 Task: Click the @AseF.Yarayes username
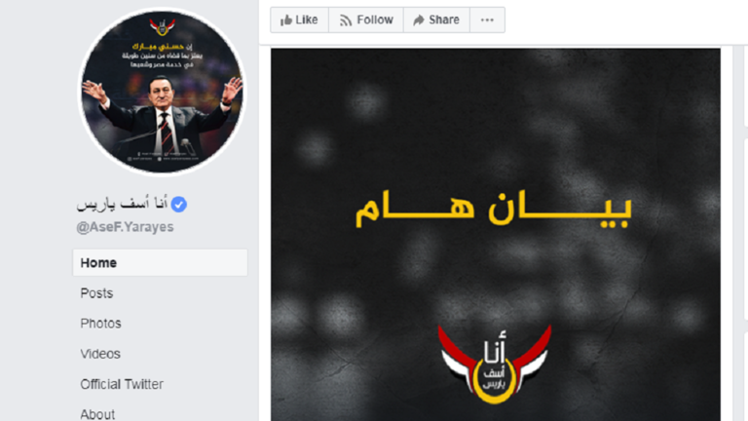pos(125,227)
